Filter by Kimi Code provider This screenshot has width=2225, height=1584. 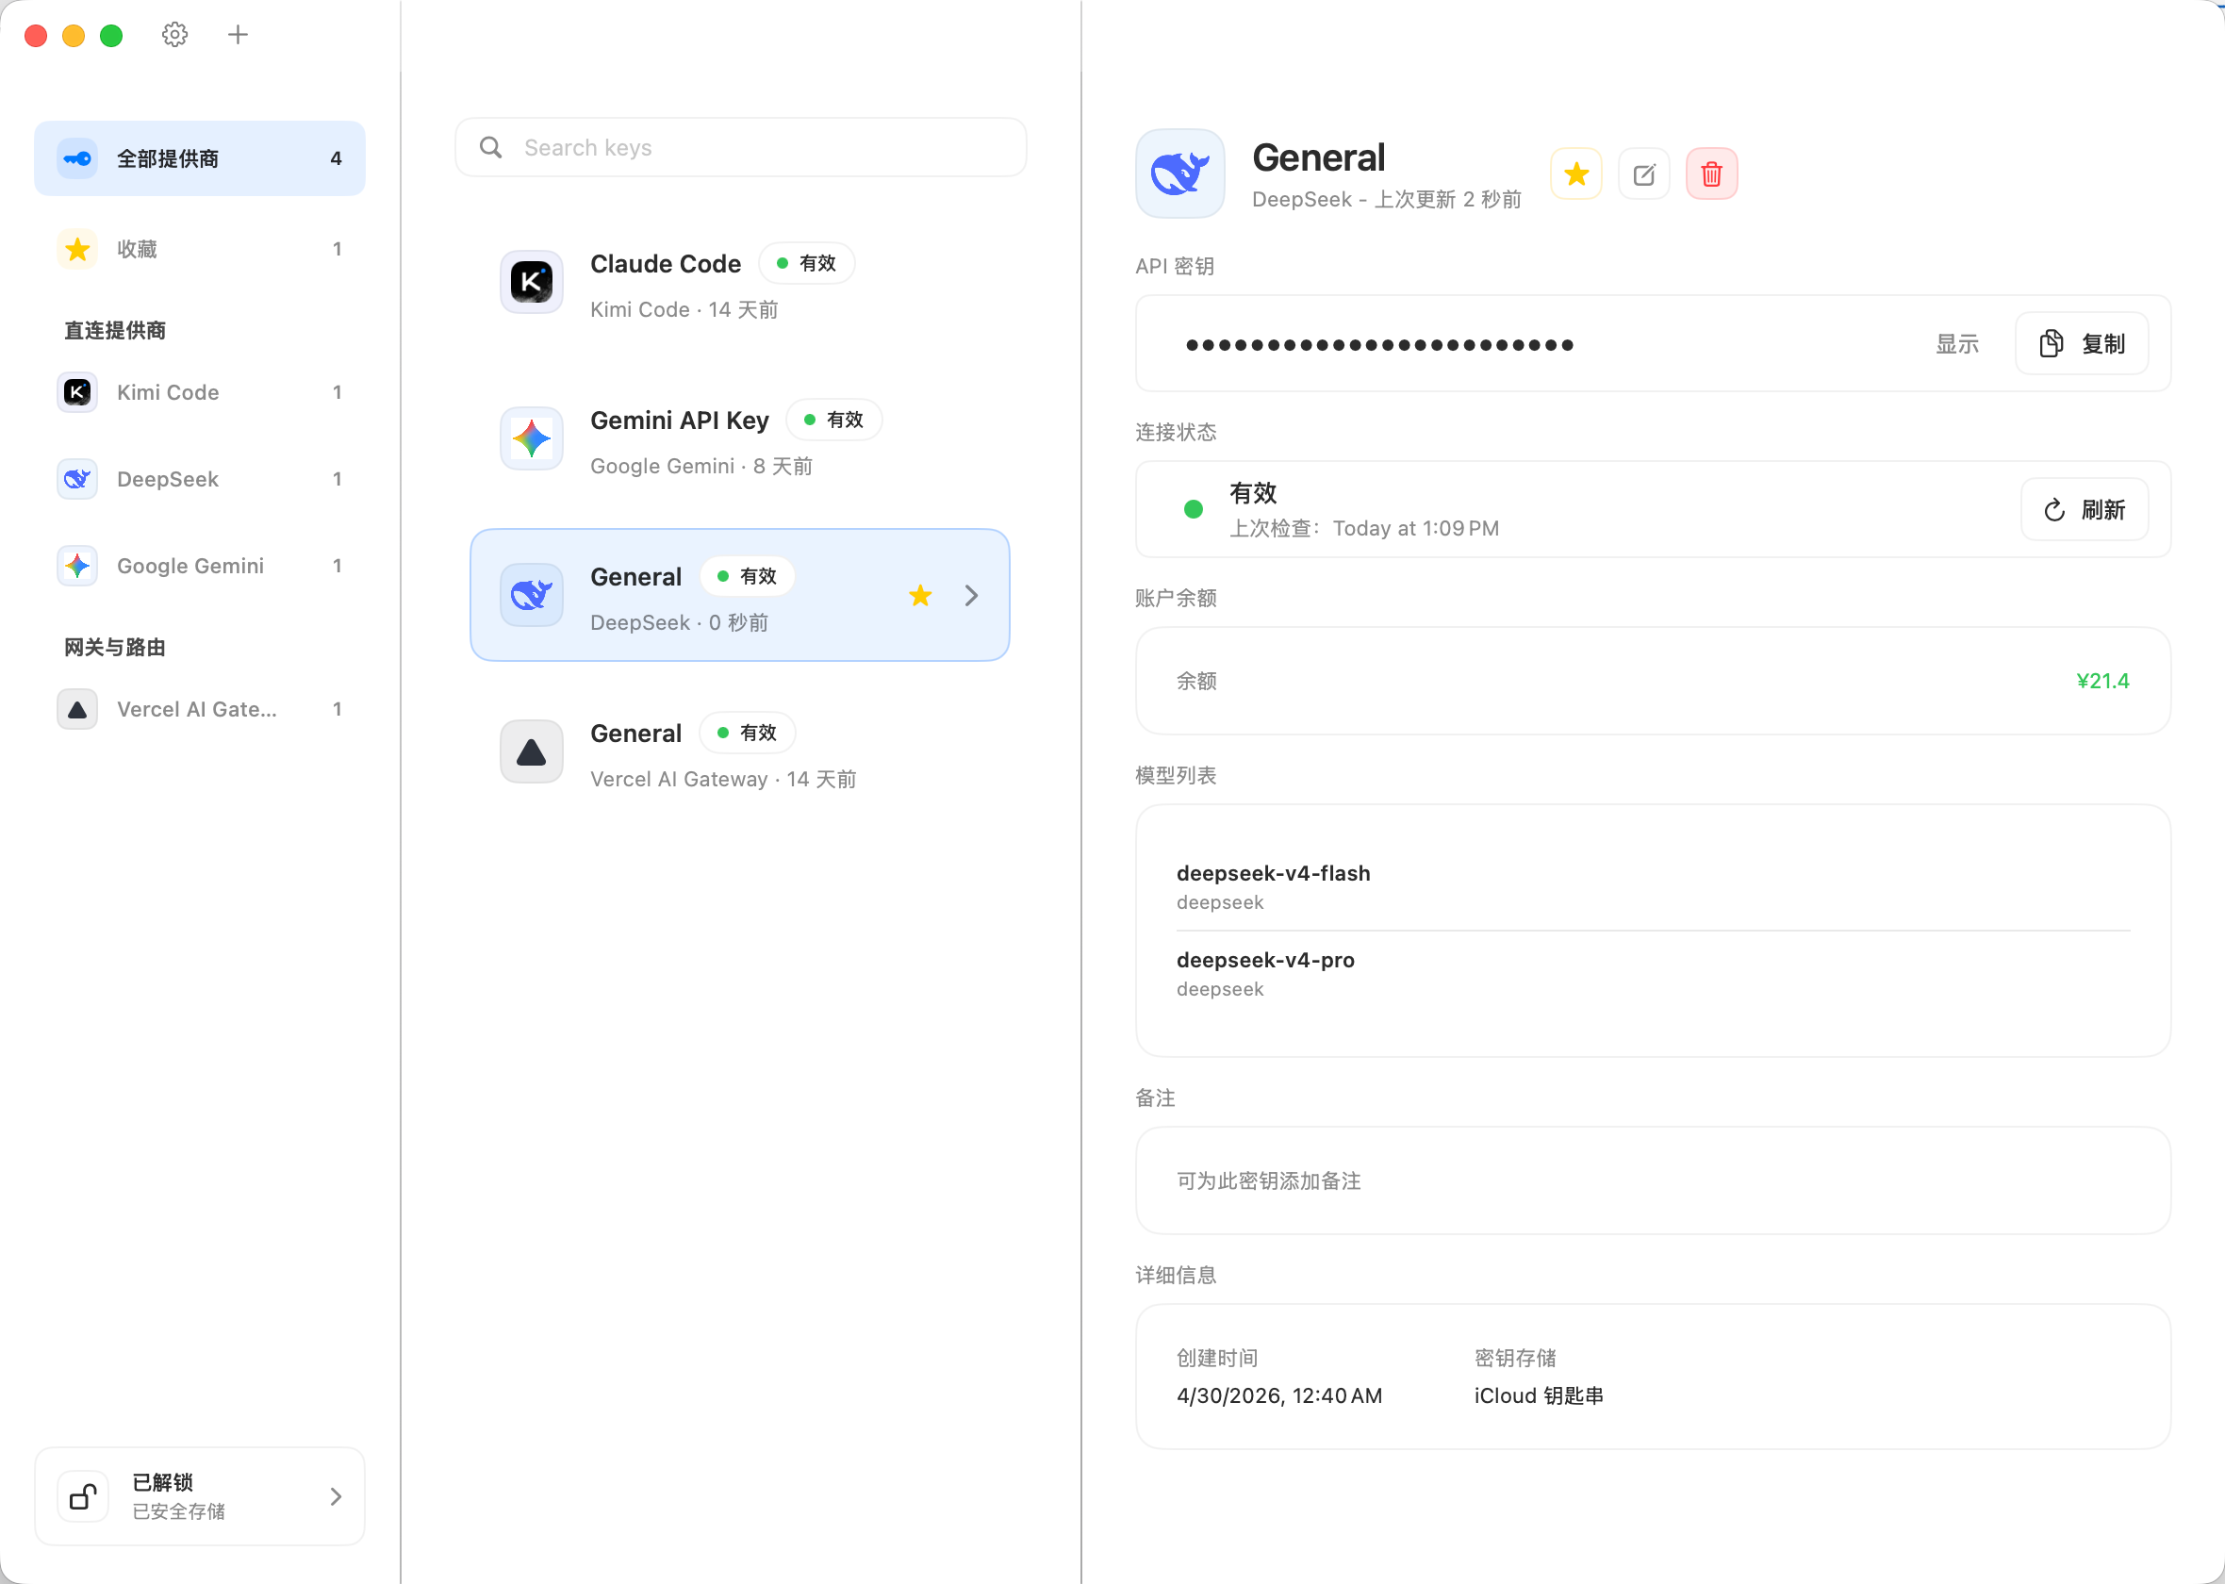click(200, 392)
